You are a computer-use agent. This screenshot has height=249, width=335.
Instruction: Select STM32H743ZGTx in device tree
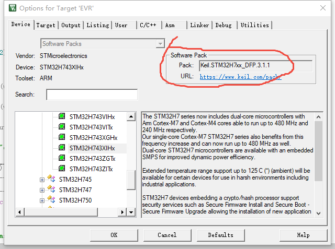click(92, 159)
